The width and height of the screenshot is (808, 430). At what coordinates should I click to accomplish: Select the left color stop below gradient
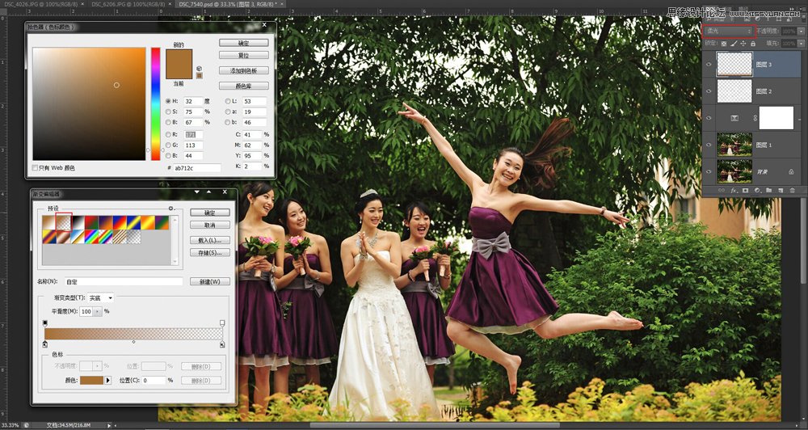tap(44, 344)
